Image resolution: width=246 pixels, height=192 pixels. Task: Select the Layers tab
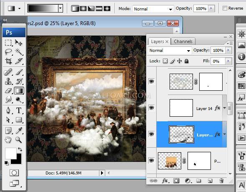157,41
